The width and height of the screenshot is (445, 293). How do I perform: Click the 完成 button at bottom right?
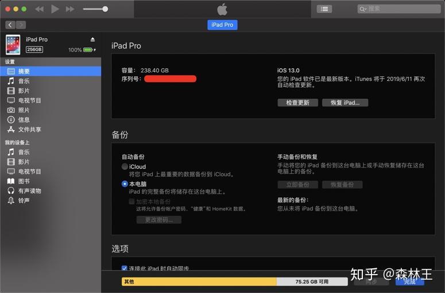pyautogui.click(x=410, y=282)
